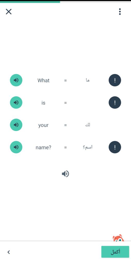Close the lesson with the X icon
Viewport: 131px width, 263px height.
tap(9, 12)
